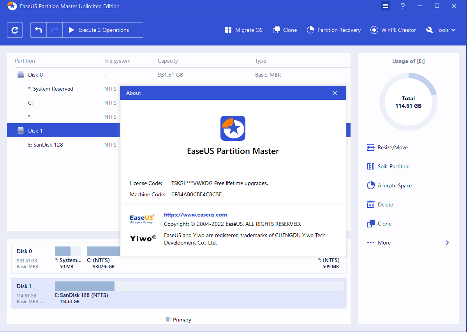The height and width of the screenshot is (332, 467).
Task: Click the More ellipsis icon
Action: coord(370,243)
